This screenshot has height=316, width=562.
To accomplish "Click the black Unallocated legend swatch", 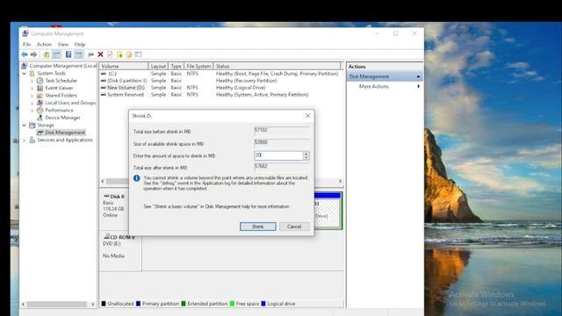I will pos(104,304).
